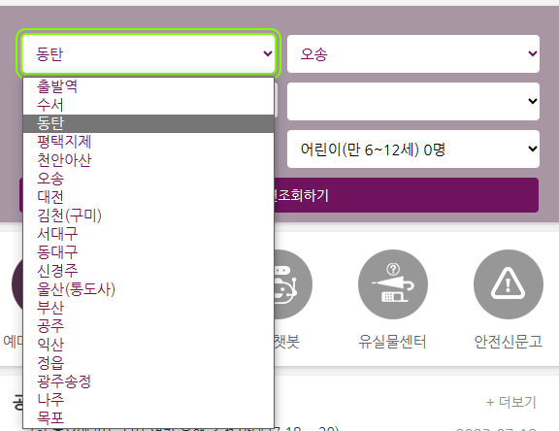This screenshot has width=559, height=431.
Task: Open the 챗봇 robot icon
Action: [x=293, y=284]
